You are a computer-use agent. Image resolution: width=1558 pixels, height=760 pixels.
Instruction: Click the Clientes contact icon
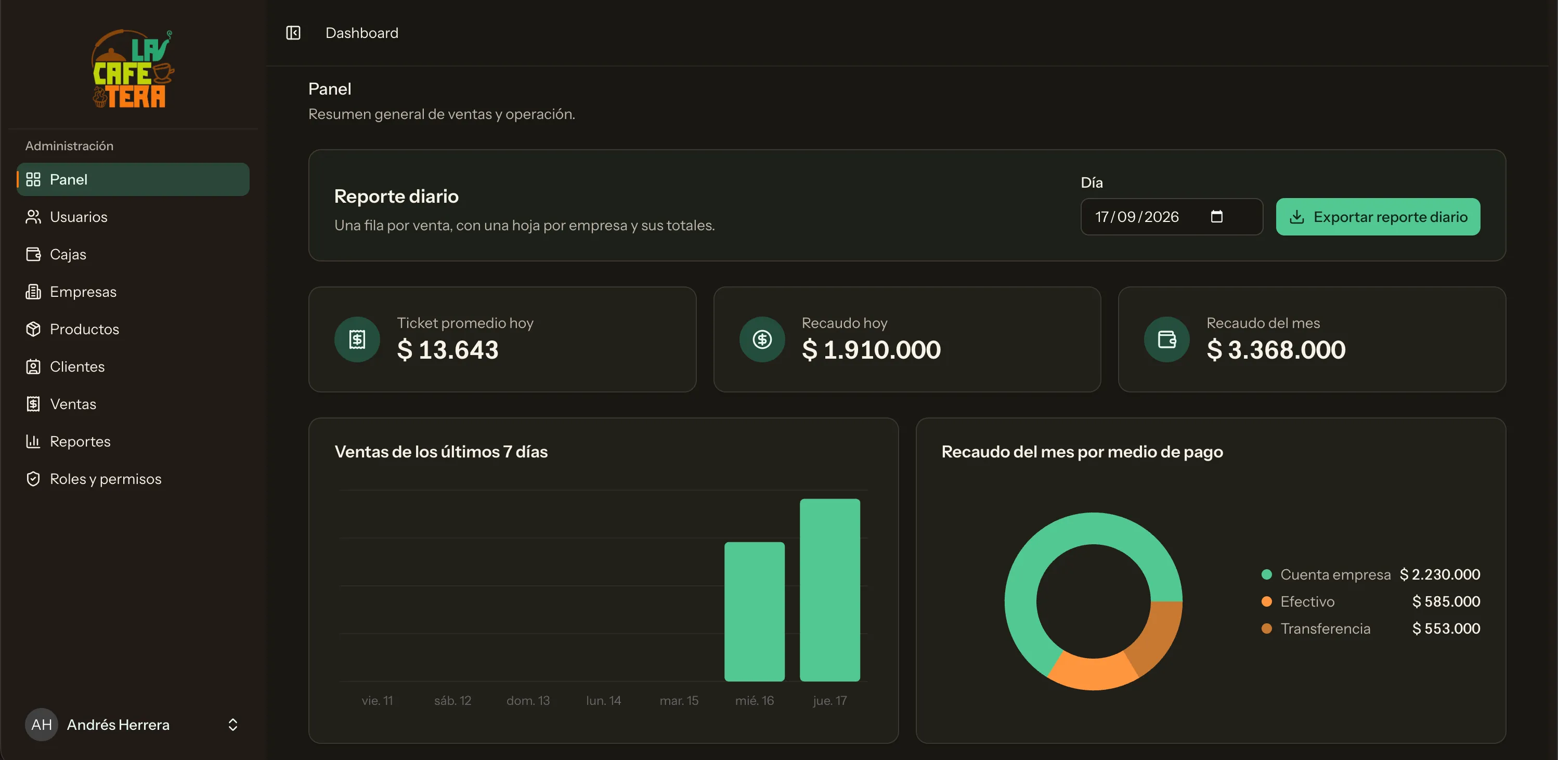(33, 366)
